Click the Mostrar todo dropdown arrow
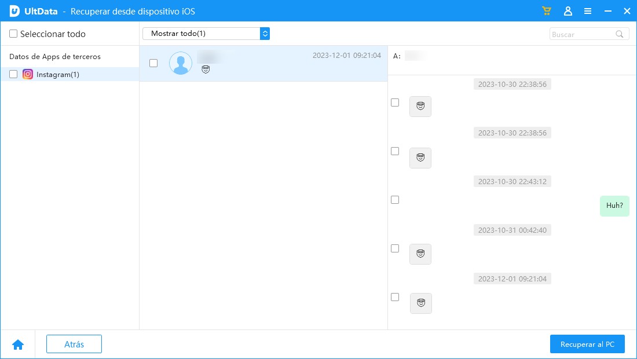The width and height of the screenshot is (637, 359). coord(265,34)
